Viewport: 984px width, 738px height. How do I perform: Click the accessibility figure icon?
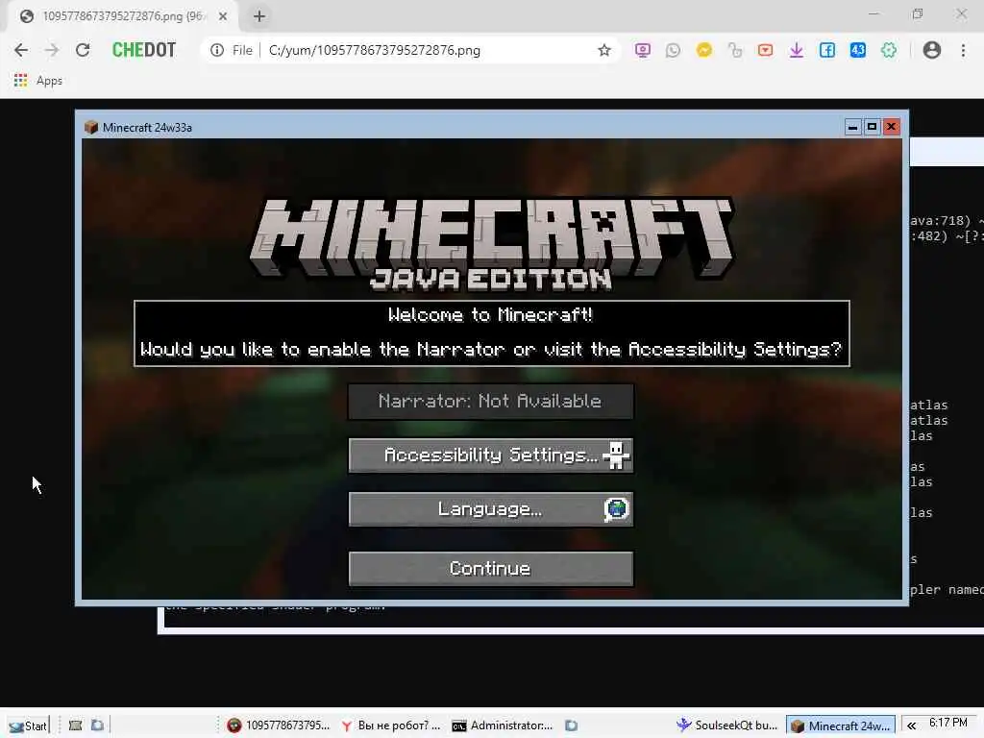616,455
